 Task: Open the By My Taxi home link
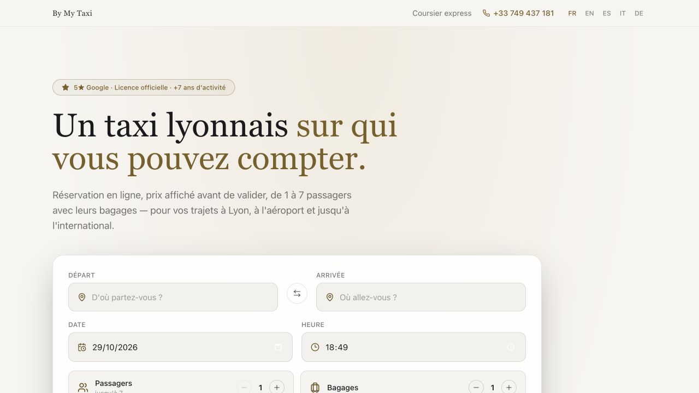72,13
